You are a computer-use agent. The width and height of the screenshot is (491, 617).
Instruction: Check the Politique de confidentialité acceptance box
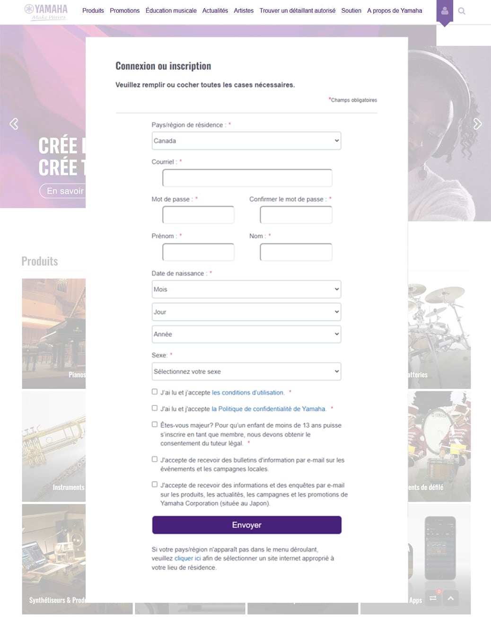[x=154, y=407]
